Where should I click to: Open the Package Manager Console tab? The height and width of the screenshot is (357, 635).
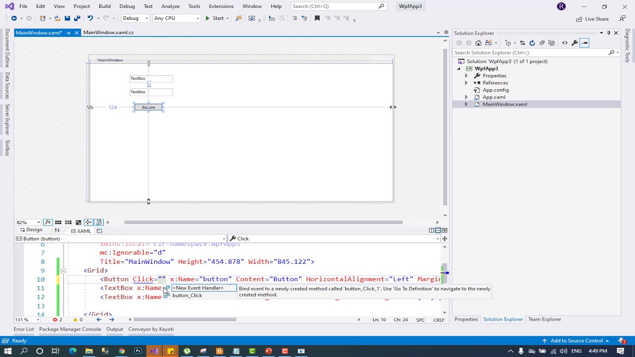click(70, 329)
